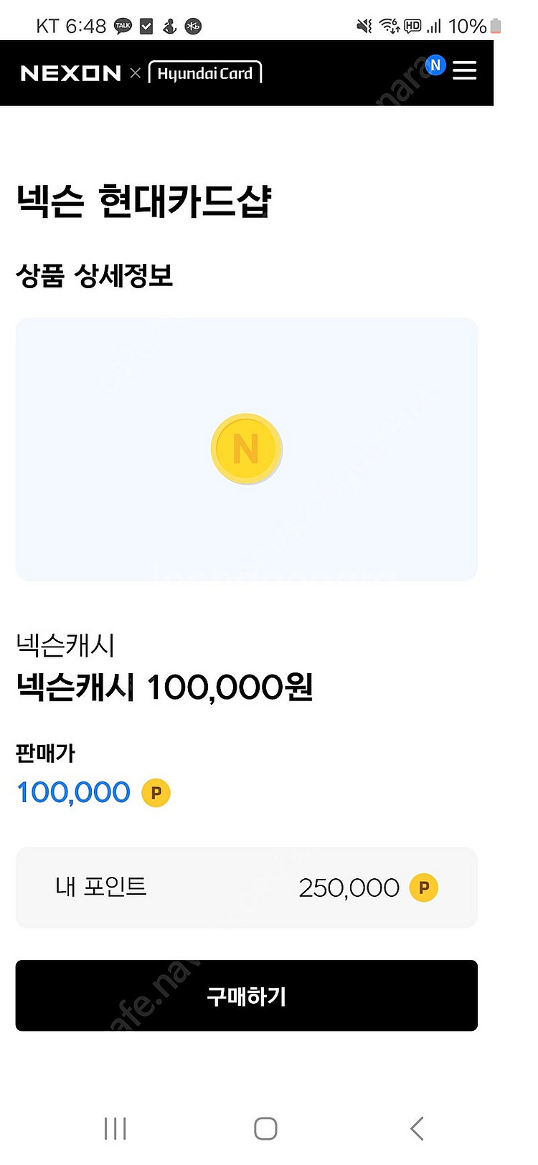
Task: Click the 구매하기 purchase button
Action: 247,996
